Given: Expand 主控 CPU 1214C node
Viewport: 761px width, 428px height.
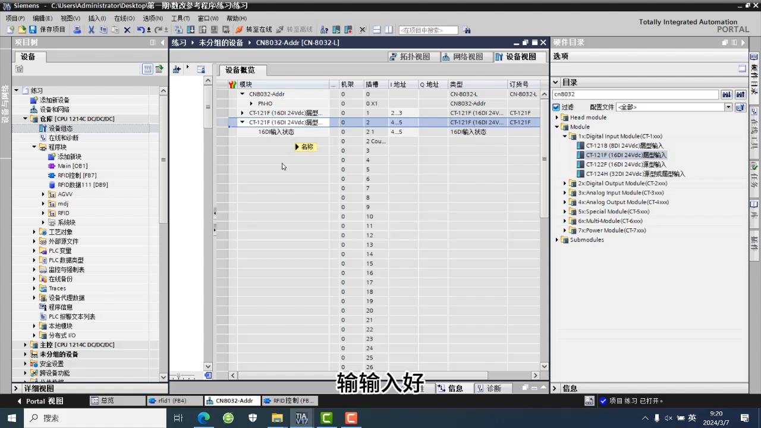Looking at the screenshot, I should tap(26, 345).
